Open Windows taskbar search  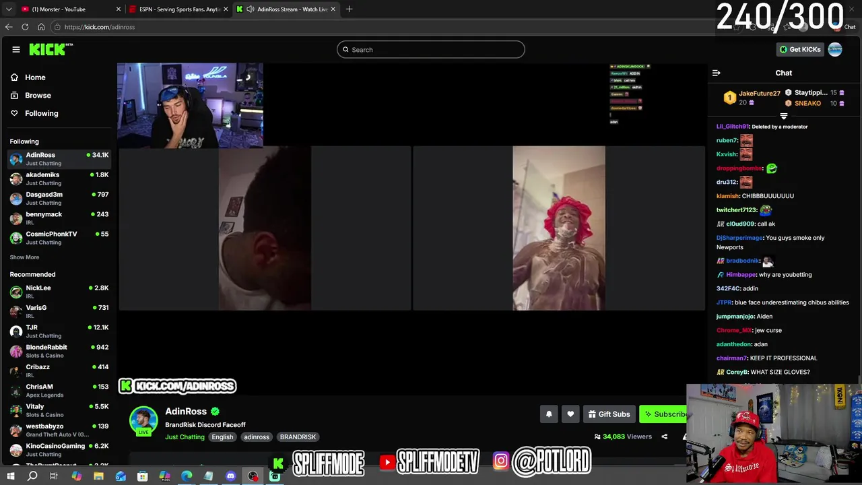click(x=32, y=476)
